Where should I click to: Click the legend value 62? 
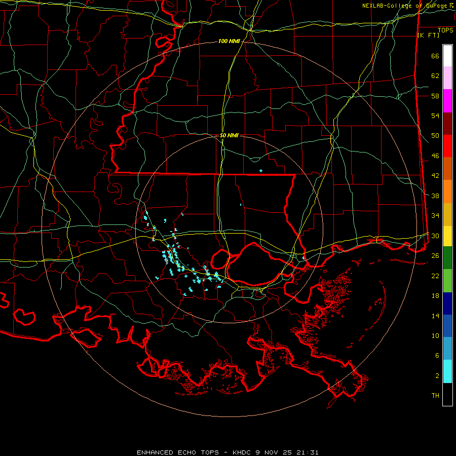435,76
